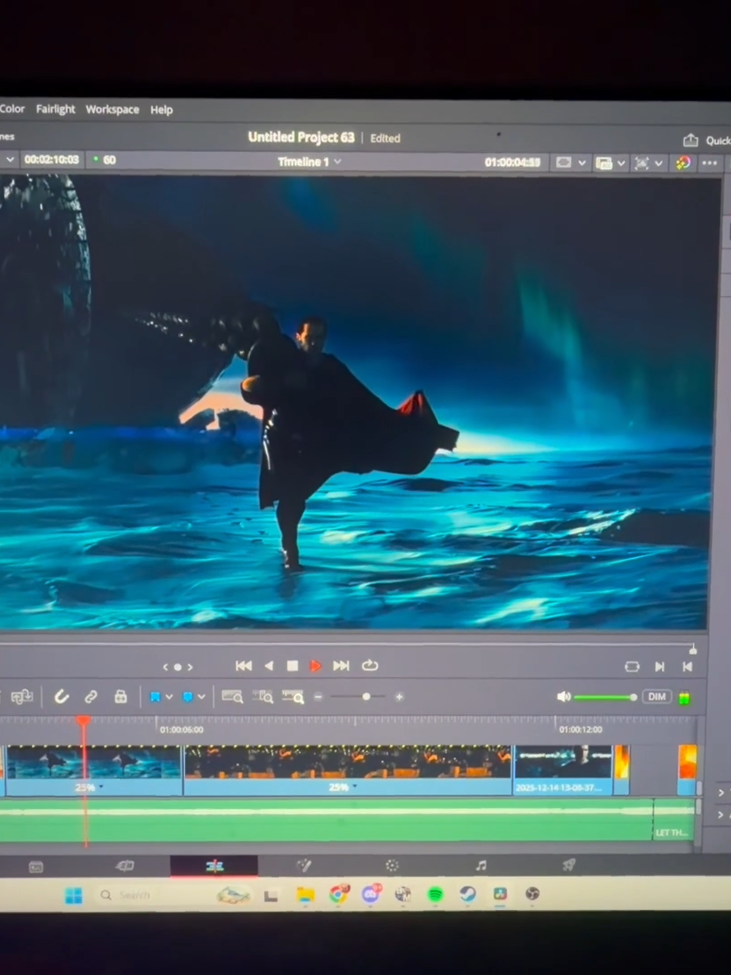Image resolution: width=731 pixels, height=975 pixels.
Task: Open the Fairlight menu
Action: 56,109
